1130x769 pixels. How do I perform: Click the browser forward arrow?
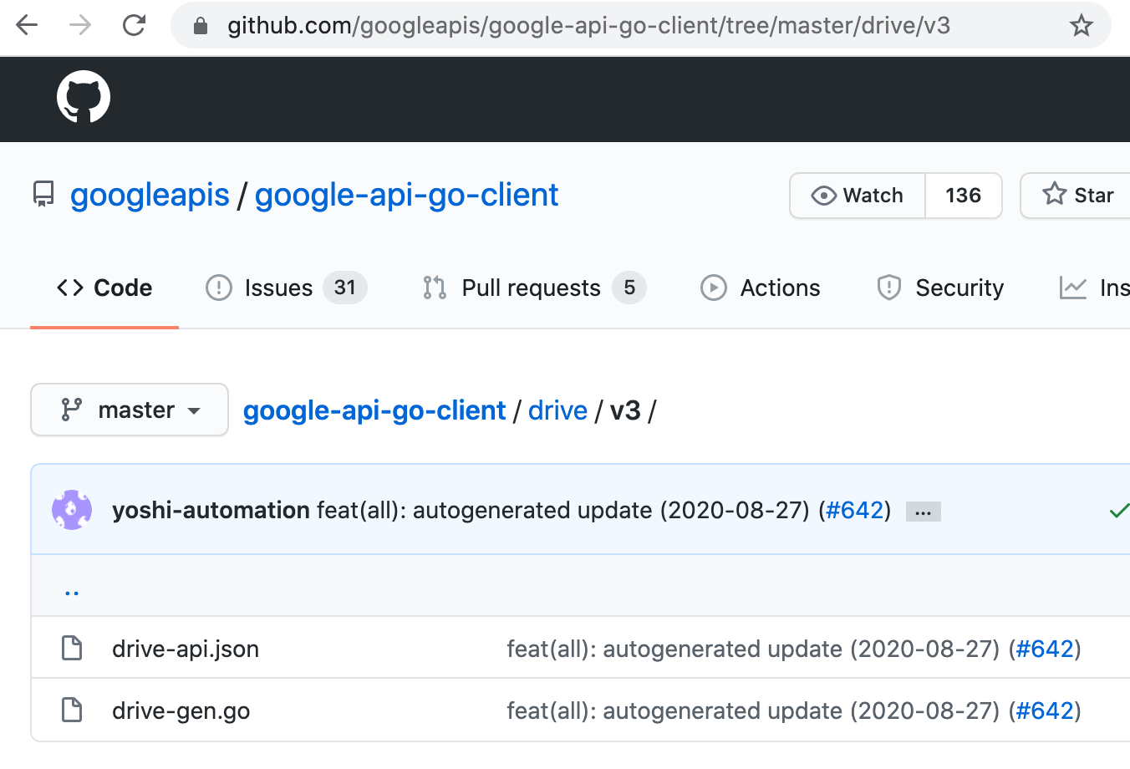[x=80, y=25]
